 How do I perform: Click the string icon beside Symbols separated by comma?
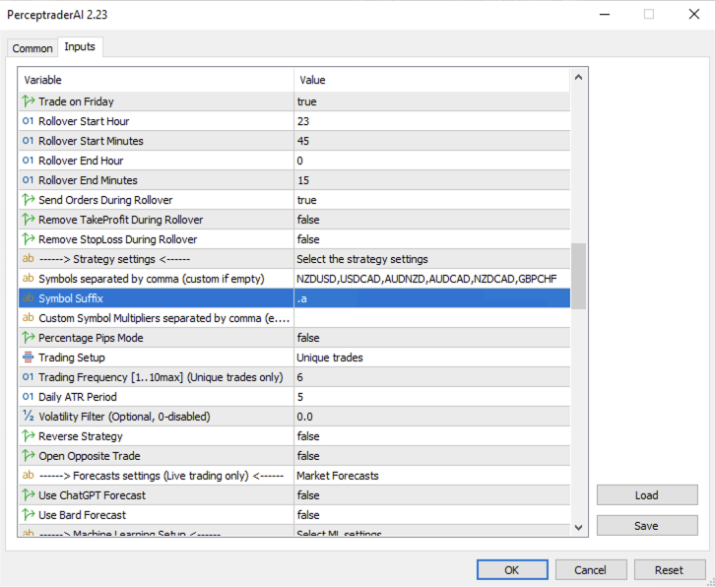coord(29,278)
